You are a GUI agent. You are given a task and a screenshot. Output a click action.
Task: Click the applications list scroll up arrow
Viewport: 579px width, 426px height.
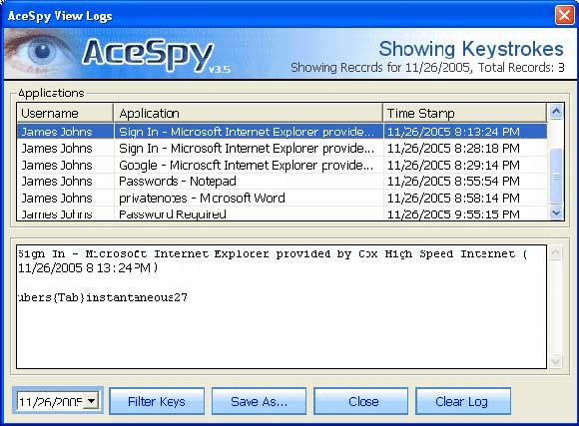(556, 111)
